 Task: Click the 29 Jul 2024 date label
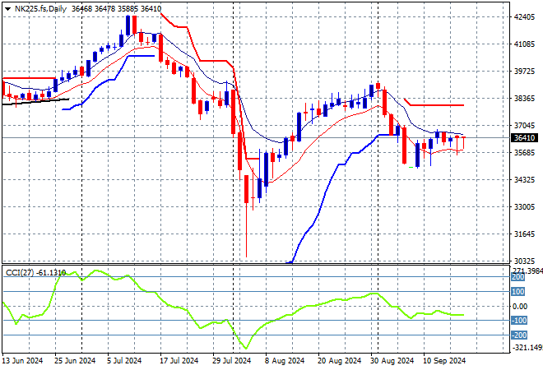[x=231, y=361]
